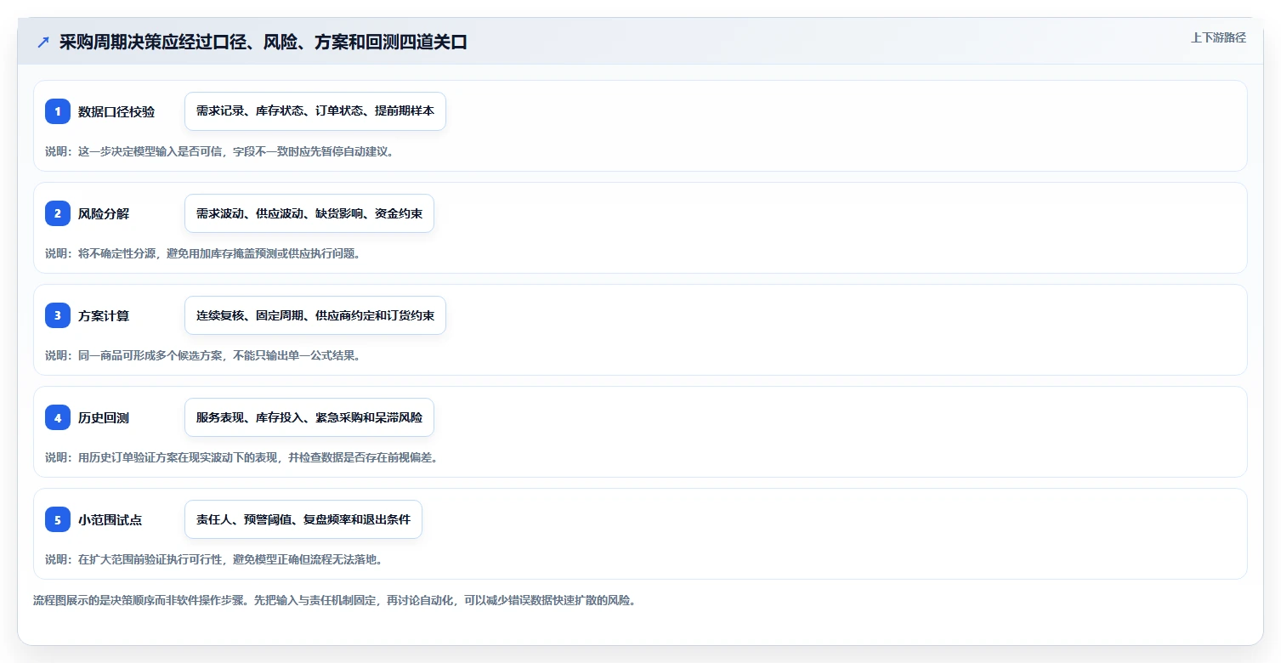Click the arrow icon beside the title
Image resolution: width=1281 pixels, height=663 pixels.
click(x=43, y=42)
